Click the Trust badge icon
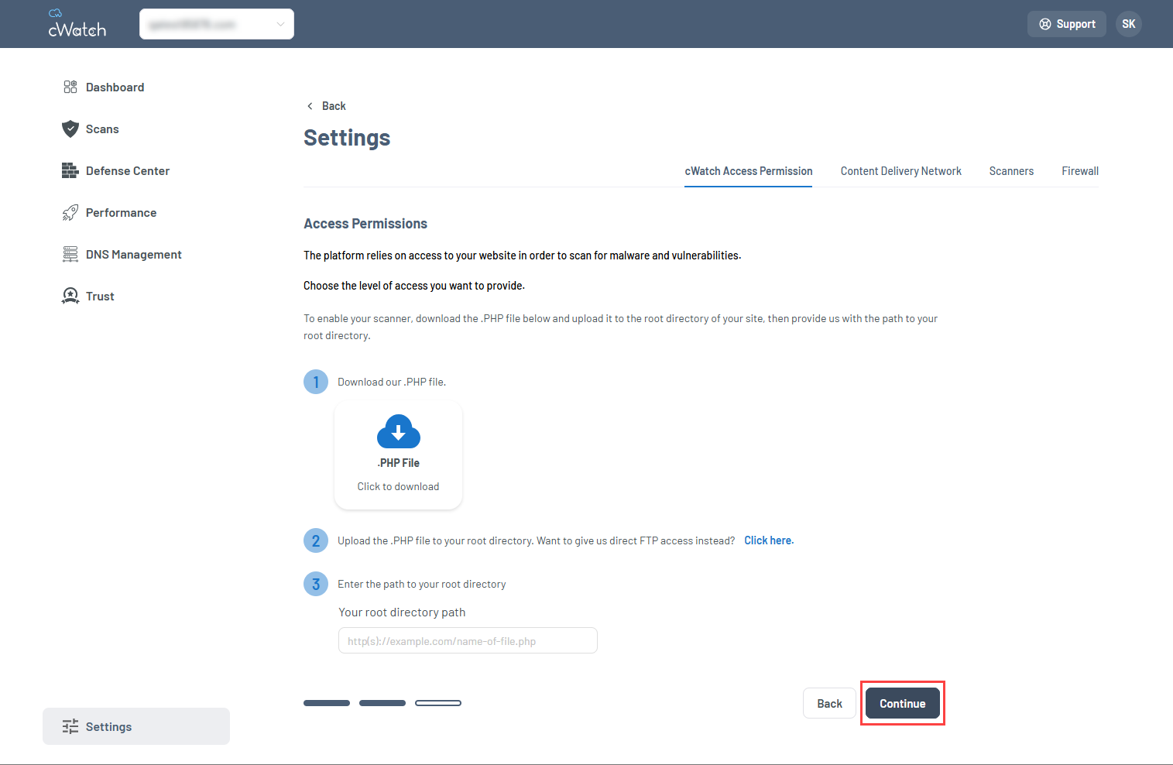Screen dimensions: 1173x765 [x=70, y=296]
